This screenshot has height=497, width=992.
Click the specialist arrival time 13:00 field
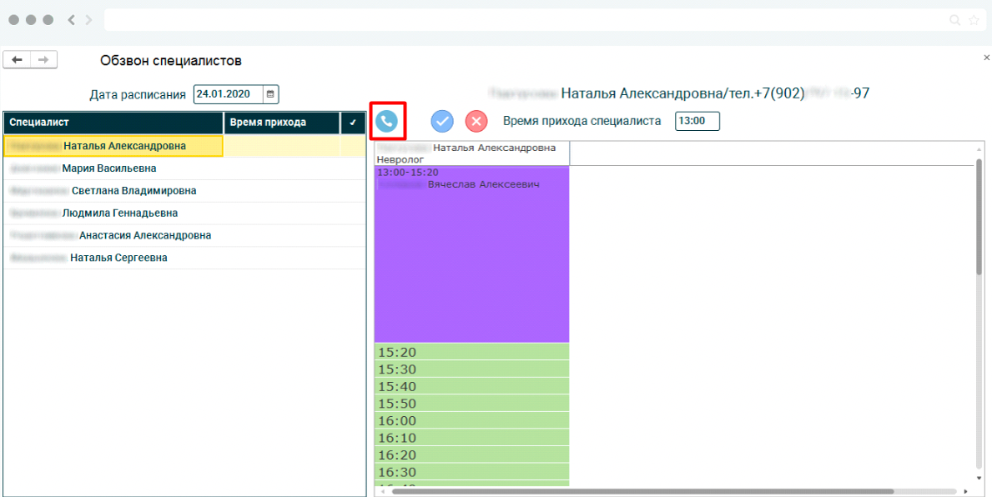697,121
